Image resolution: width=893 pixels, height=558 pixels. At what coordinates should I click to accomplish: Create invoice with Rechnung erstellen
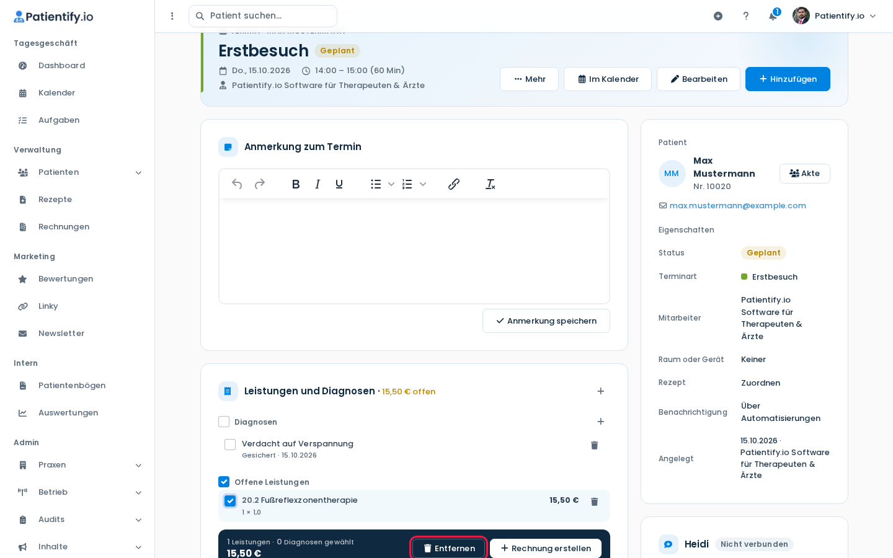tap(546, 549)
